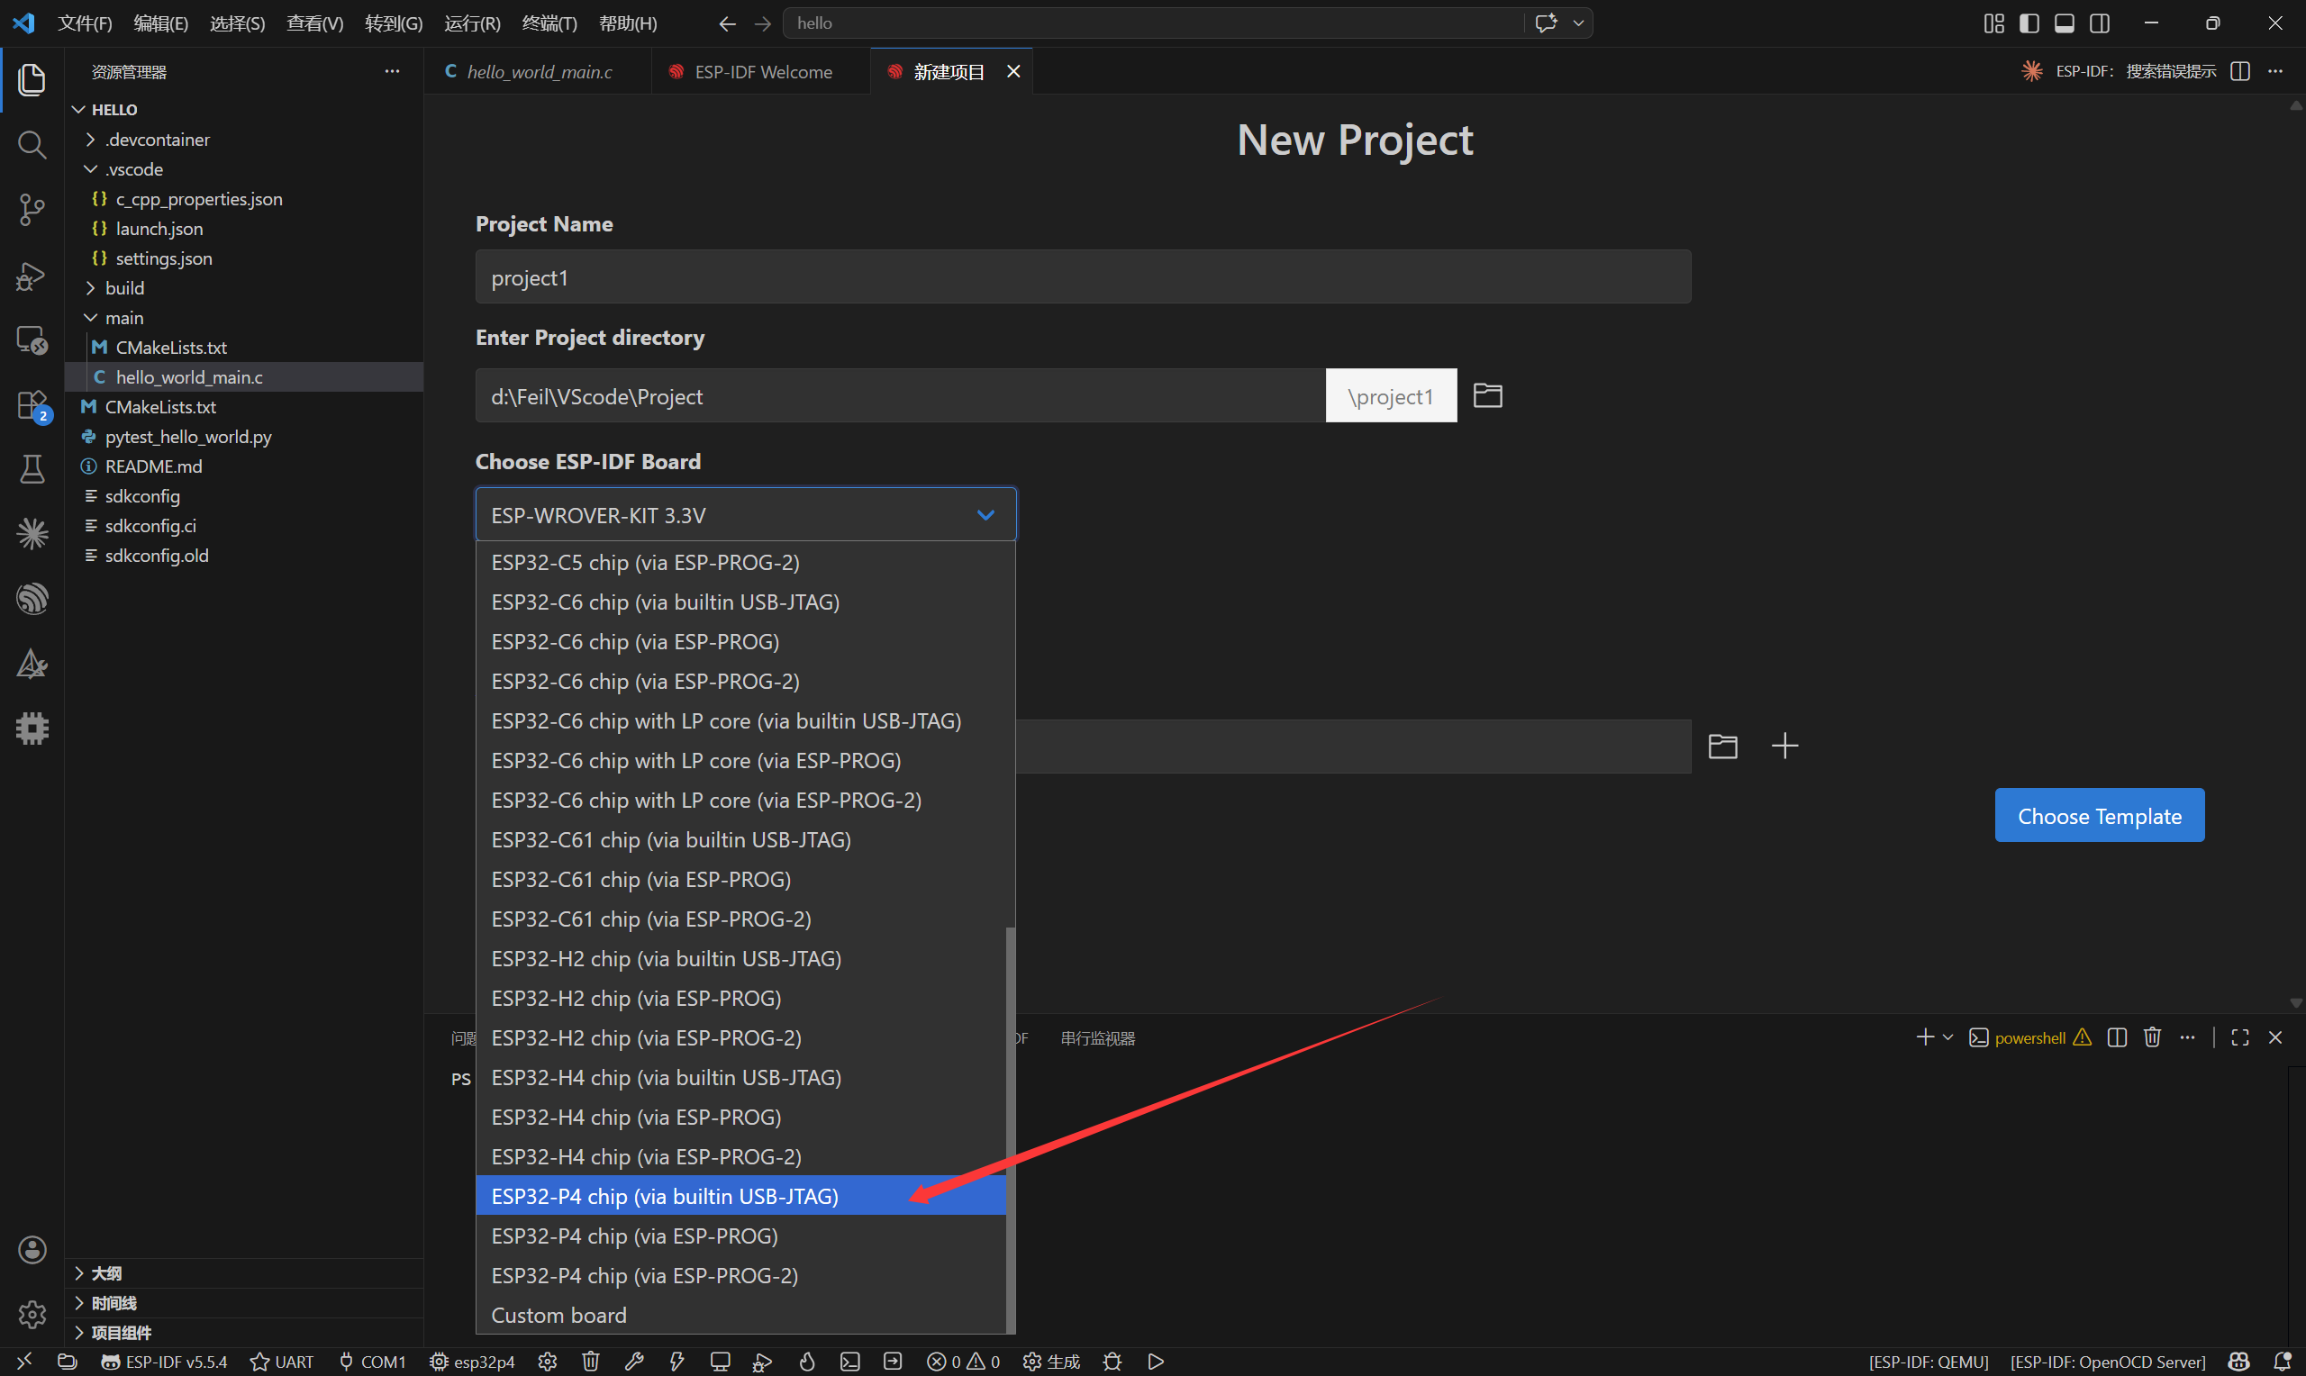Open Testing flask view
Screen dimensions: 2306x1376
(x=32, y=469)
